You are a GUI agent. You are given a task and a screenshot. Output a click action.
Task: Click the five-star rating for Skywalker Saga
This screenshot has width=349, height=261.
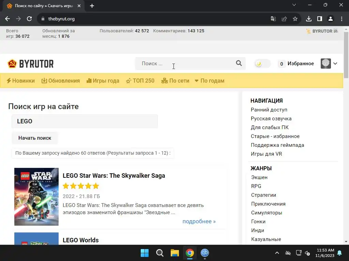click(x=81, y=186)
